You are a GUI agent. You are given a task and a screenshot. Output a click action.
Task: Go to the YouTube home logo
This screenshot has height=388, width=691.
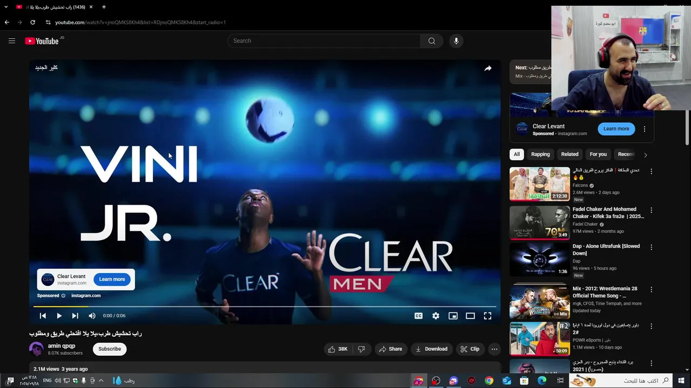coord(42,41)
